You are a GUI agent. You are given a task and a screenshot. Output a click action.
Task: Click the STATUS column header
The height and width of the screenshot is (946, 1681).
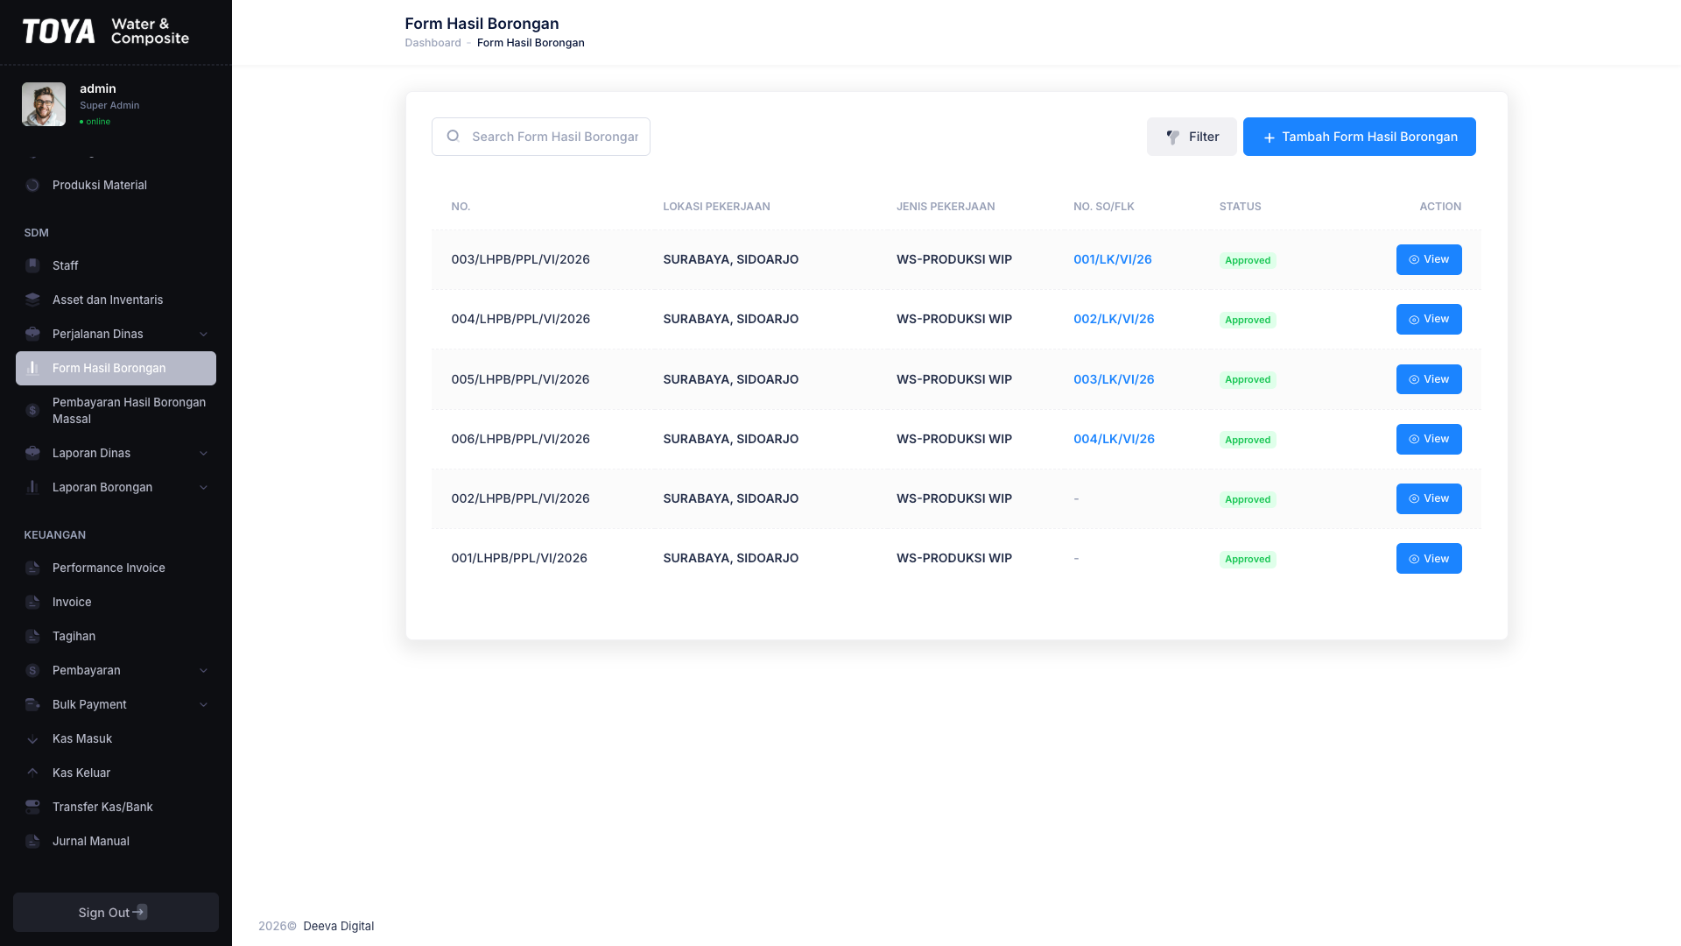pyautogui.click(x=1240, y=207)
